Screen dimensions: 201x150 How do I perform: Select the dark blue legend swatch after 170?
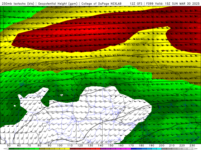click(x=134, y=149)
